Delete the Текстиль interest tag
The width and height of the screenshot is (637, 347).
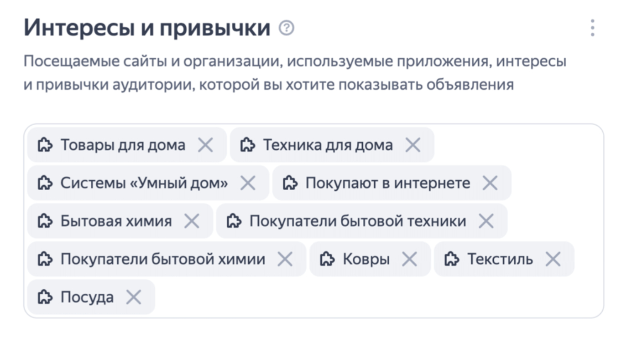click(553, 259)
